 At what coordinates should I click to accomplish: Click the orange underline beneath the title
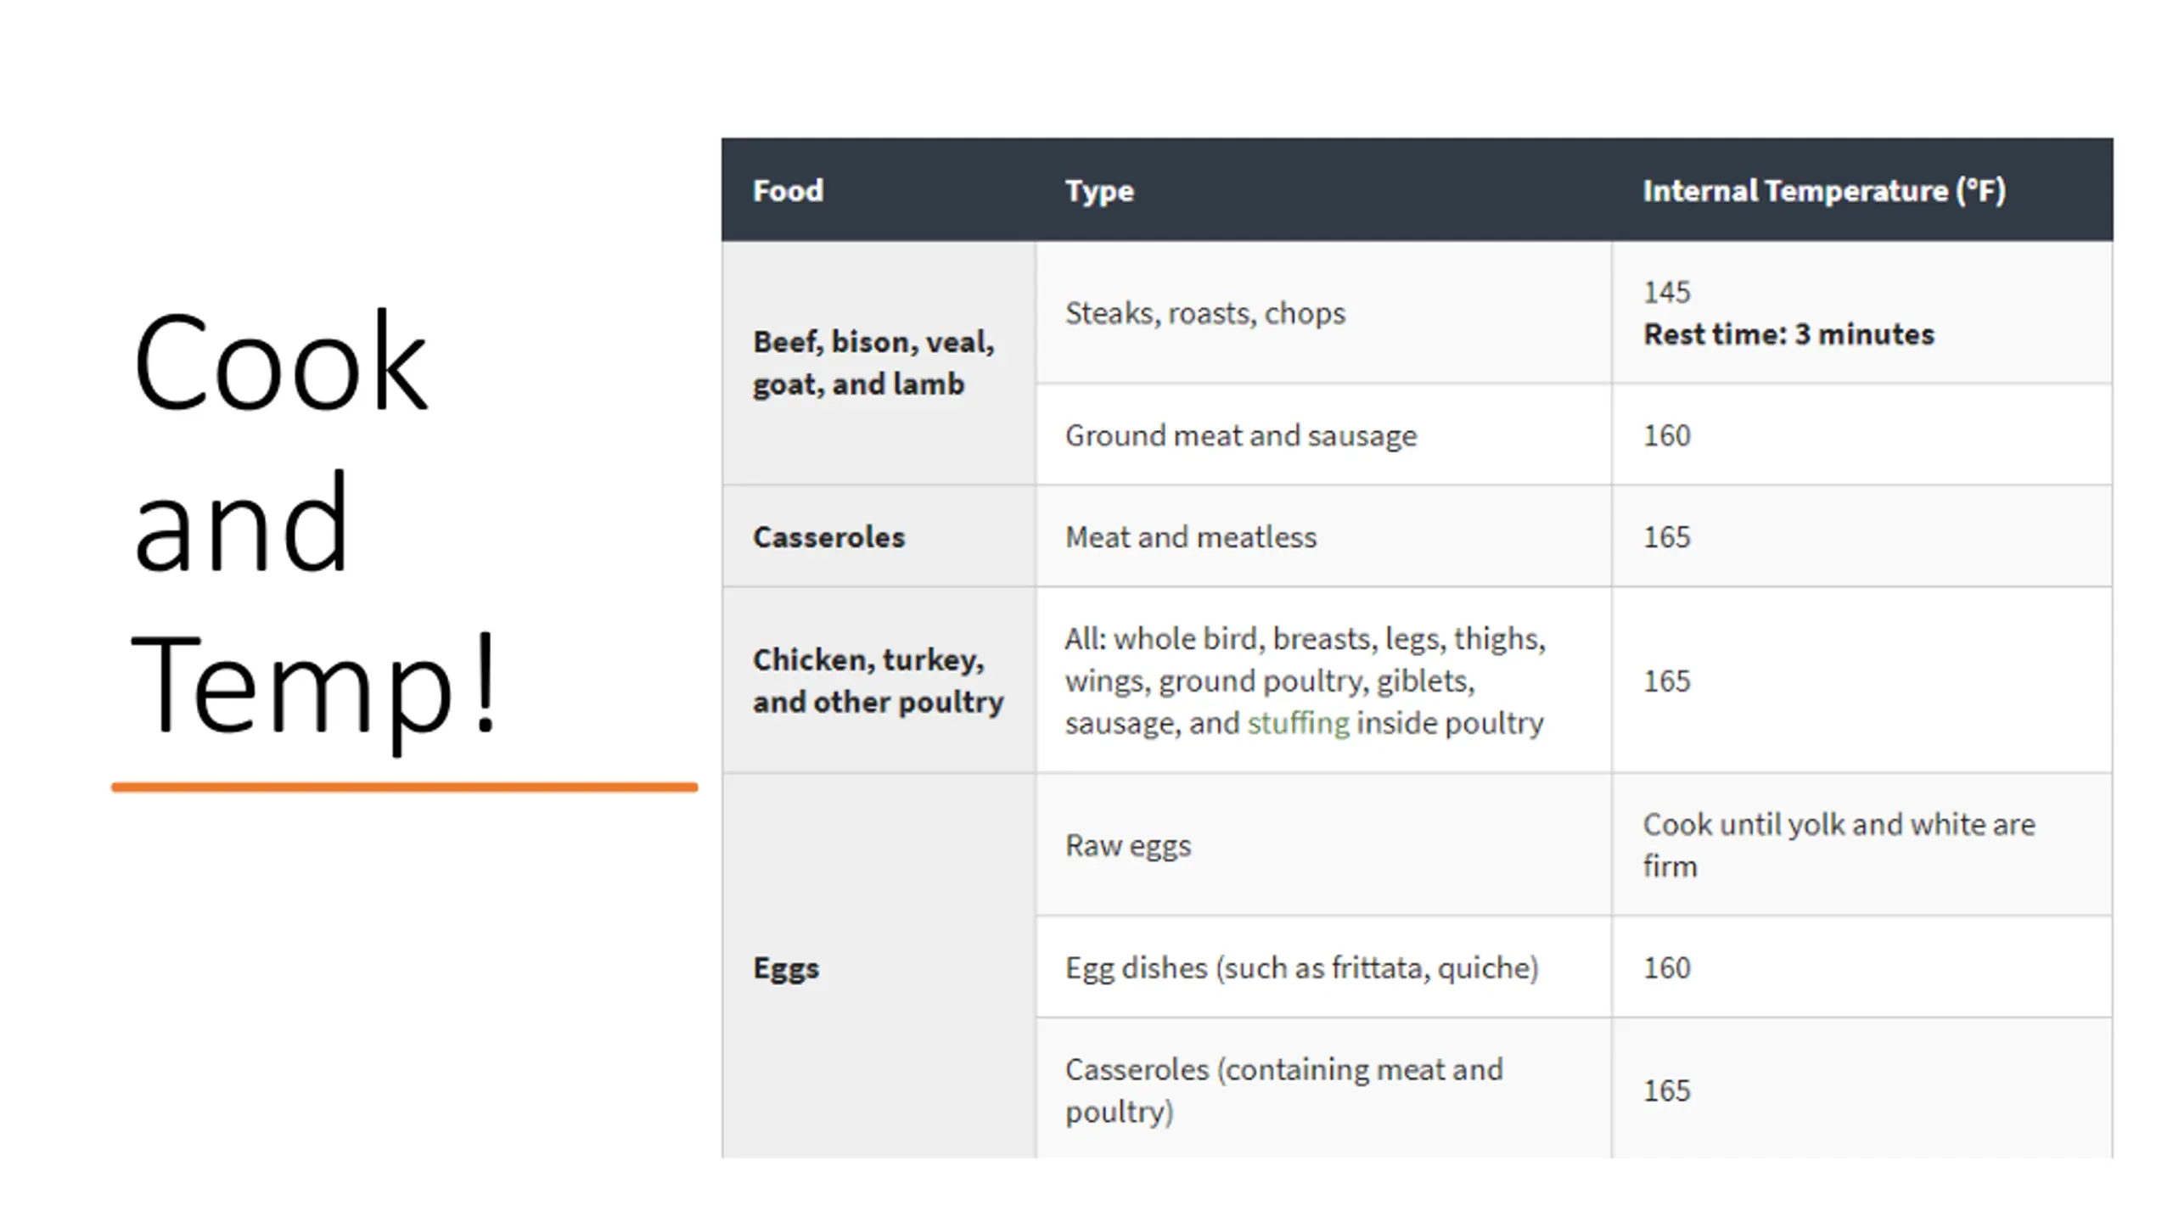point(404,788)
